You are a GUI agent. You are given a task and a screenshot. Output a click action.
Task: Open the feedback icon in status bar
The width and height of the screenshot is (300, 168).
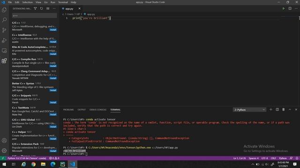tap(291, 158)
